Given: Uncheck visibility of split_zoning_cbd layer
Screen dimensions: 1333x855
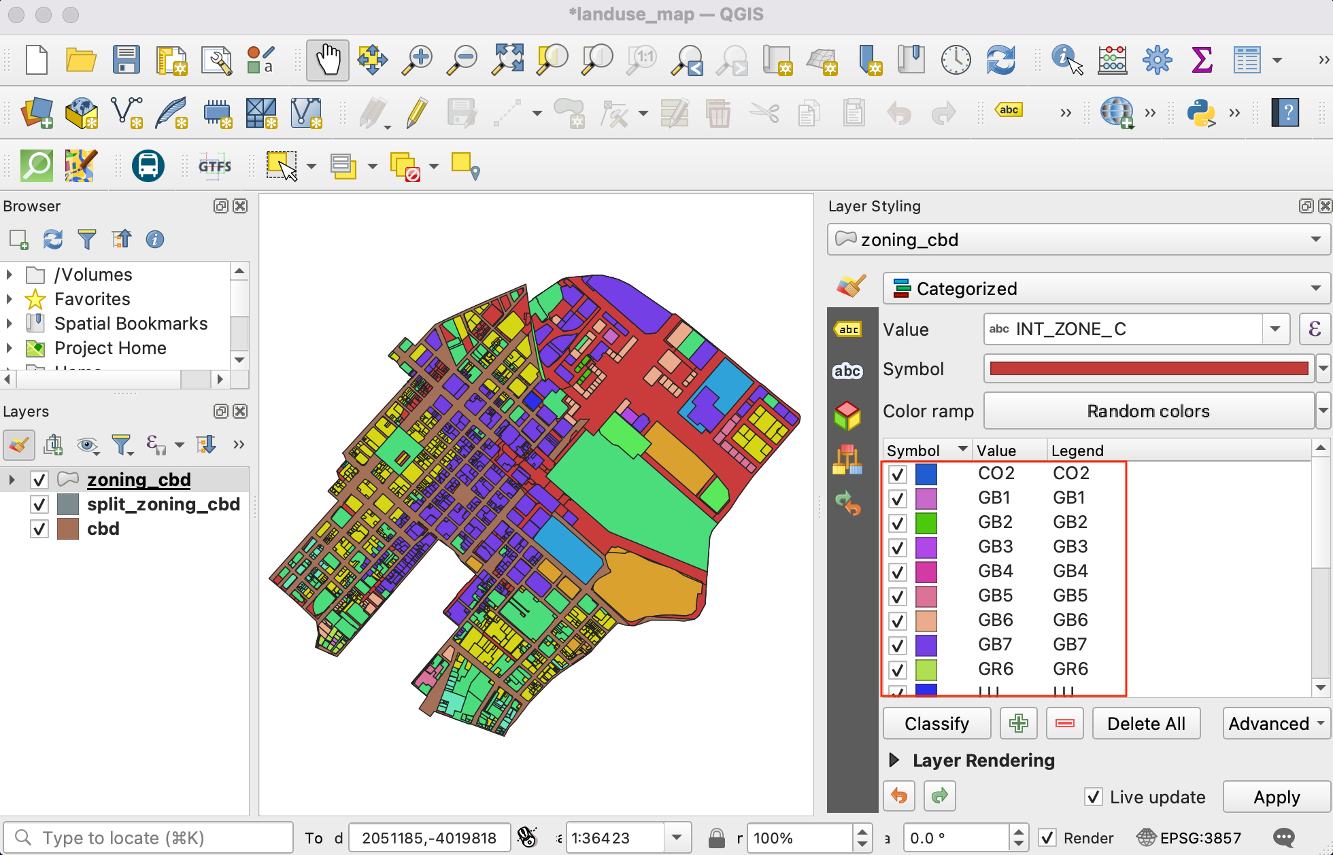Looking at the screenshot, I should click(x=39, y=504).
